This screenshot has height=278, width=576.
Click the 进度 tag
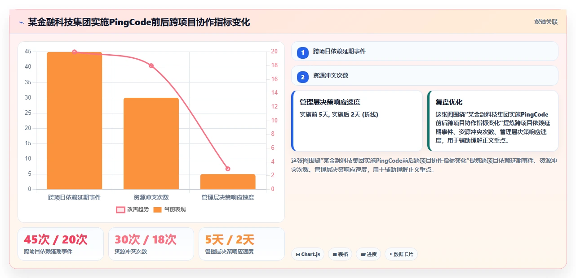[x=368, y=254]
